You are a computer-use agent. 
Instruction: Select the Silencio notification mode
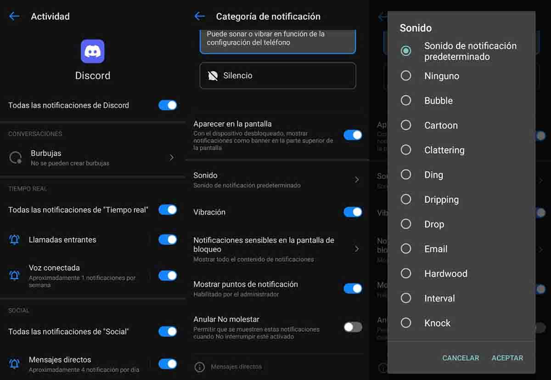pos(278,76)
